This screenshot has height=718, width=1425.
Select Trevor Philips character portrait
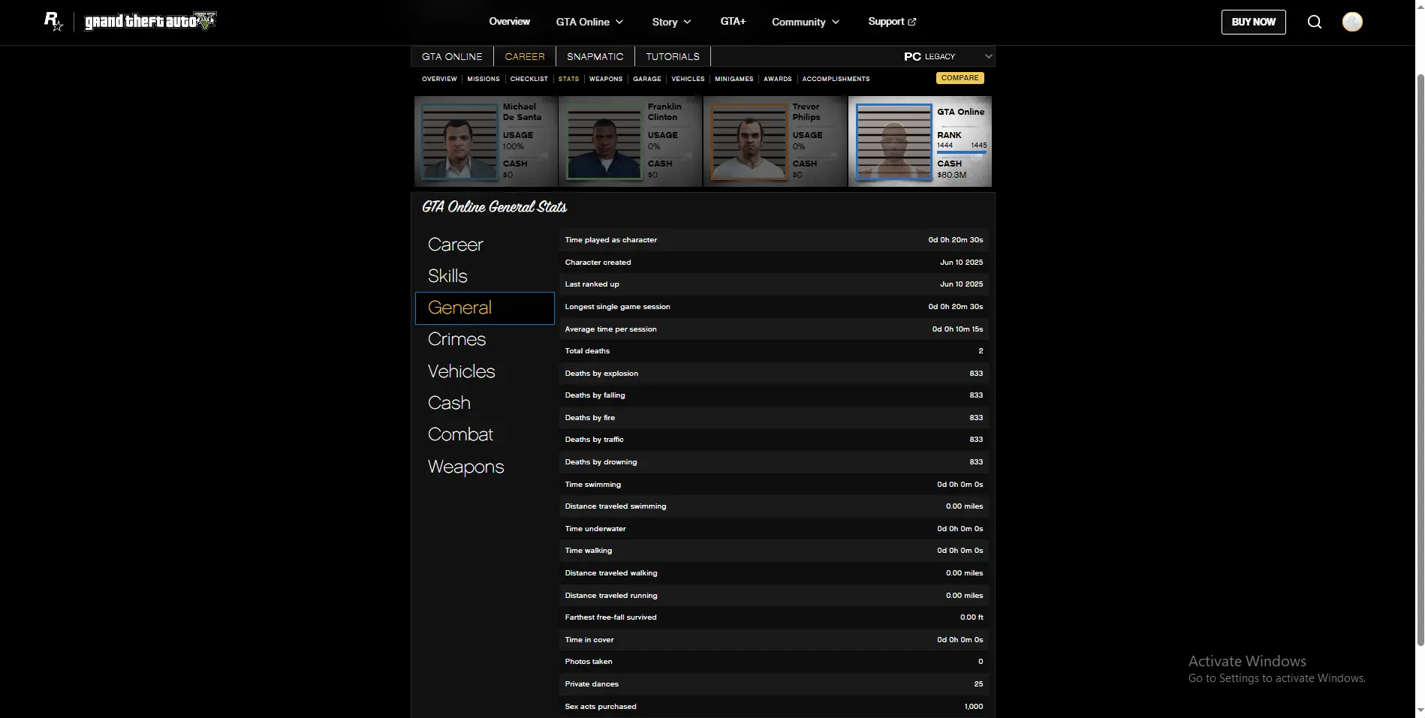click(x=749, y=142)
